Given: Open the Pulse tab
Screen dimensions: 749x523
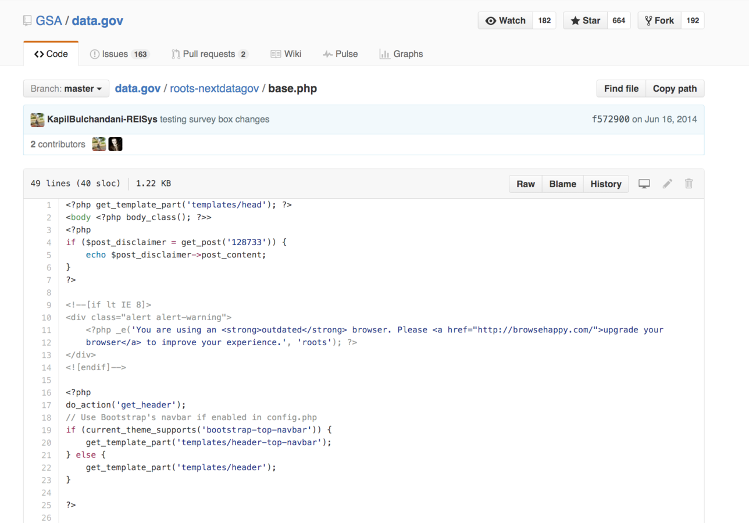Looking at the screenshot, I should click(x=340, y=54).
